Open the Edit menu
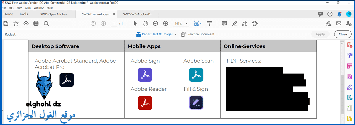 point(11,8)
